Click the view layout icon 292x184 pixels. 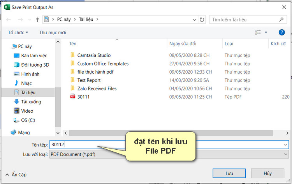258,32
